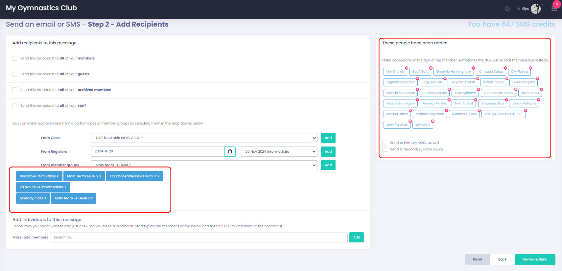Open the 20 Nov 2024 Intermediate register dropdown

pyautogui.click(x=279, y=151)
